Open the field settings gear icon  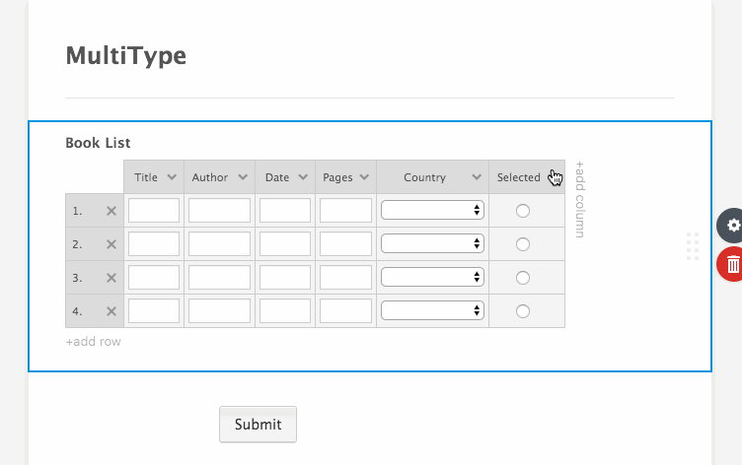point(732,226)
